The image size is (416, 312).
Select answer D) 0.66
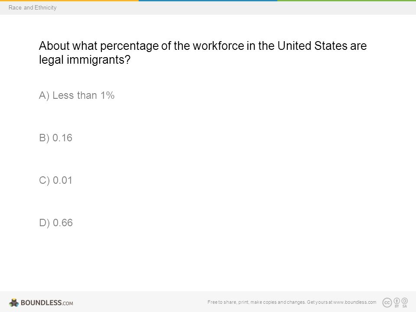(x=56, y=223)
